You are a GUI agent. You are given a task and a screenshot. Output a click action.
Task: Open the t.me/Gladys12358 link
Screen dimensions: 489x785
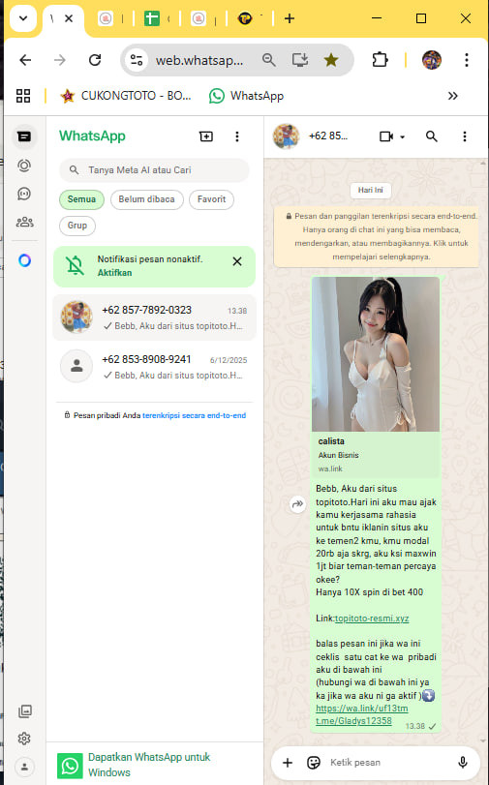click(x=353, y=721)
